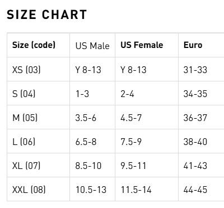Click the 10.5-13 US Male value
This screenshot has width=224, height=208.
coord(91,190)
